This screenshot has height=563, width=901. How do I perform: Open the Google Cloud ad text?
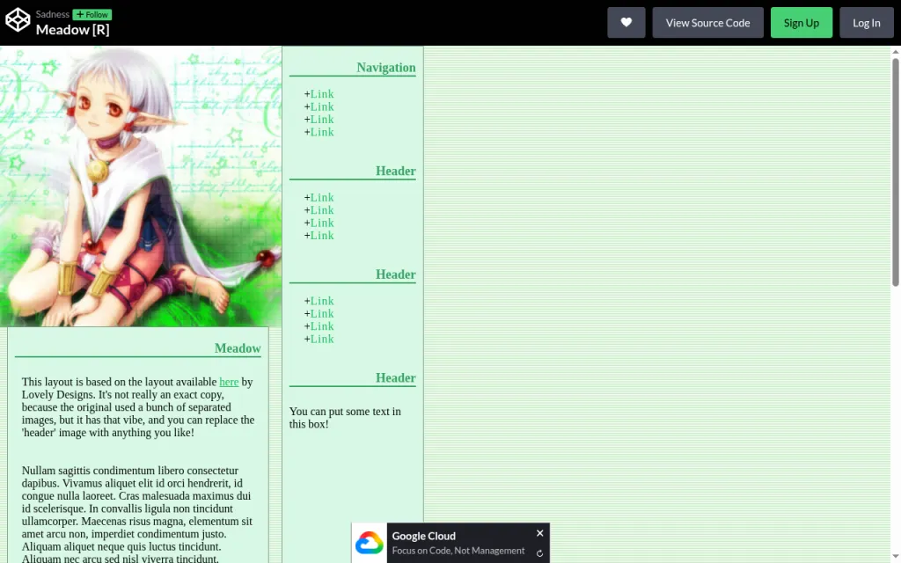pyautogui.click(x=458, y=543)
